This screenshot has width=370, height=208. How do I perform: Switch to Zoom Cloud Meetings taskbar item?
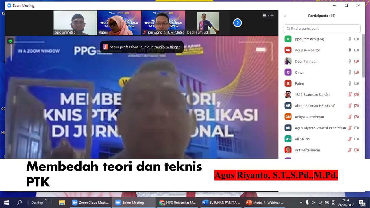(x=90, y=203)
